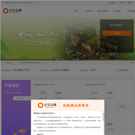Select the first banner tab under the slideshow

click(x=60, y=59)
